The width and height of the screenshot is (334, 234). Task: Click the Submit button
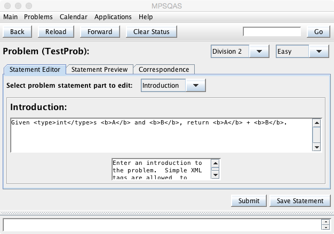[249, 200]
